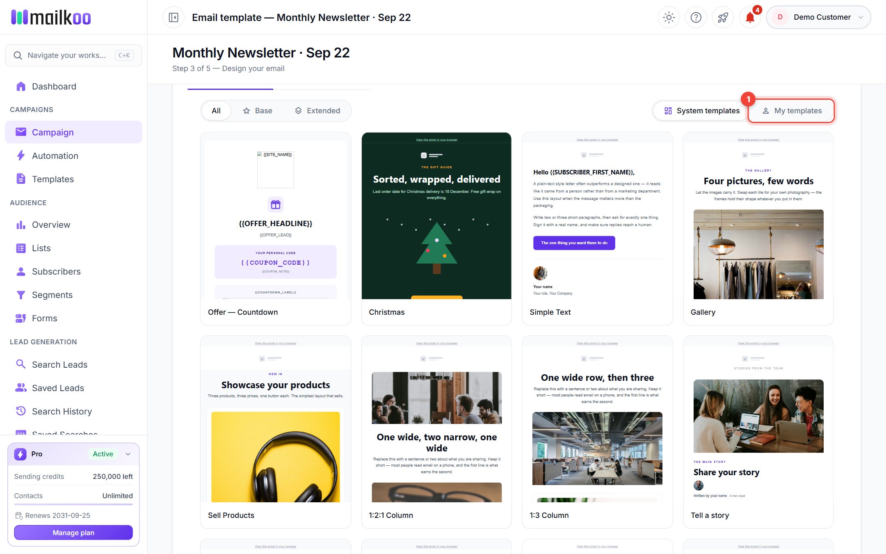
Task: Expand Demo Customer account dropdown
Action: (x=818, y=17)
